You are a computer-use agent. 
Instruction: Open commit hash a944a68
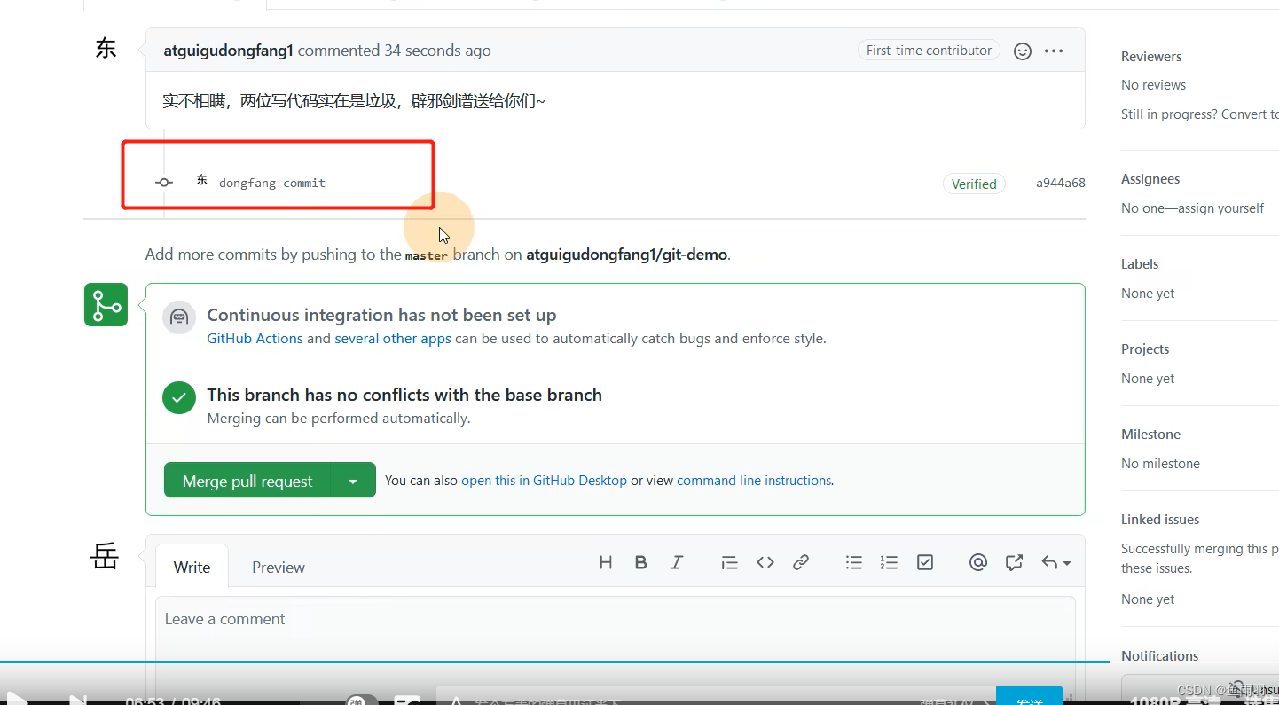click(x=1061, y=183)
